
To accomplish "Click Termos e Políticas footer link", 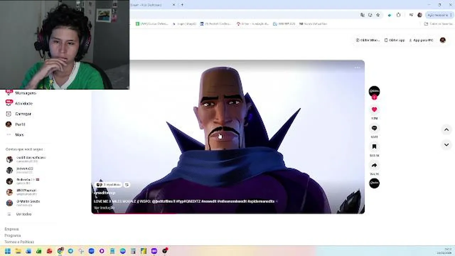I will tap(19, 242).
